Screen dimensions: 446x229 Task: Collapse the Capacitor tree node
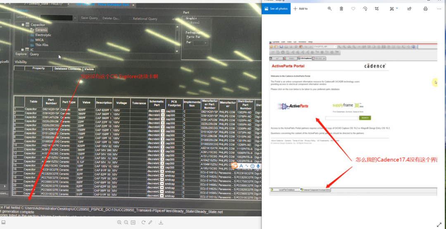[x=23, y=25]
